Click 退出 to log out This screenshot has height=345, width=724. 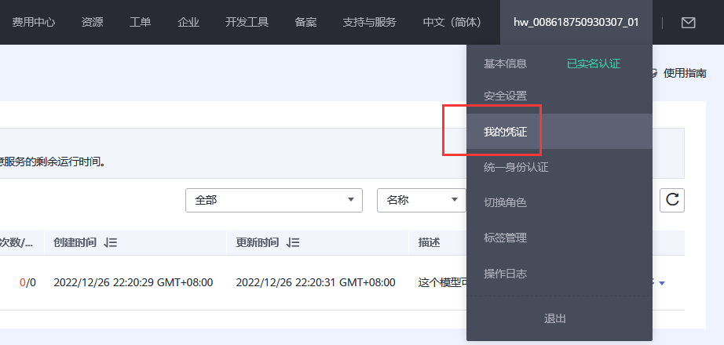pyautogui.click(x=554, y=318)
